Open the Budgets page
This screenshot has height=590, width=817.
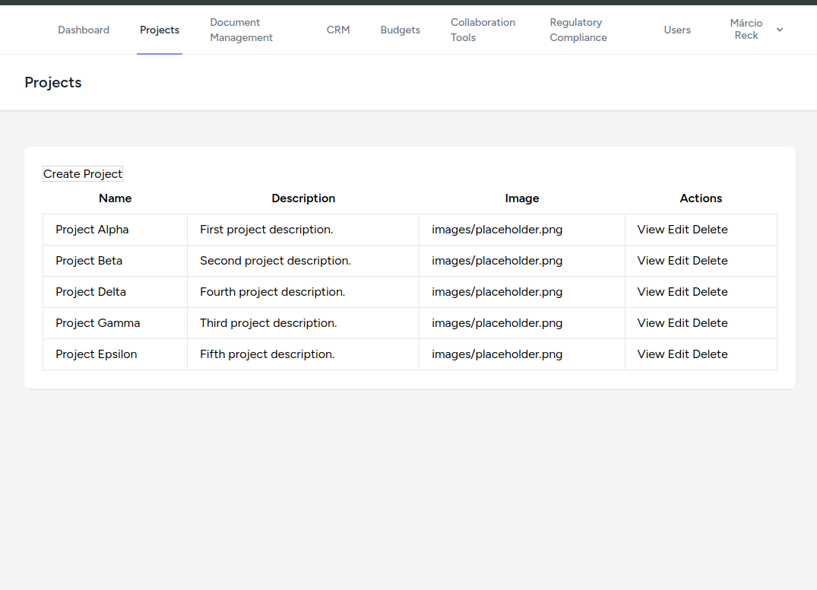(x=400, y=30)
